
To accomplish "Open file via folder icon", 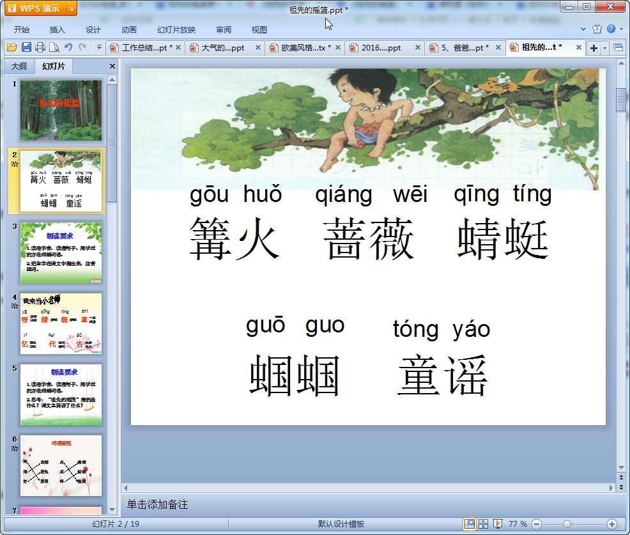I will click(12, 47).
